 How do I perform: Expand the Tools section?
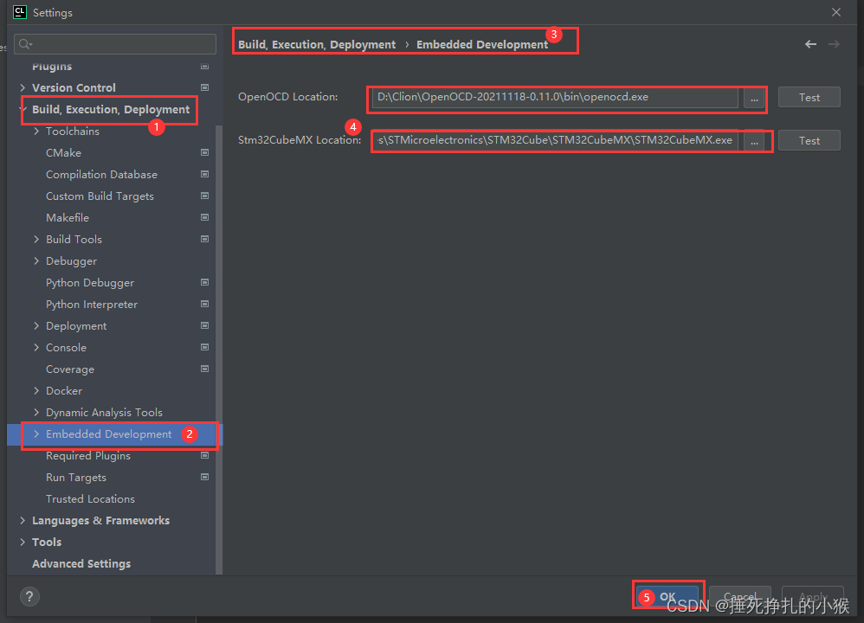(x=23, y=542)
